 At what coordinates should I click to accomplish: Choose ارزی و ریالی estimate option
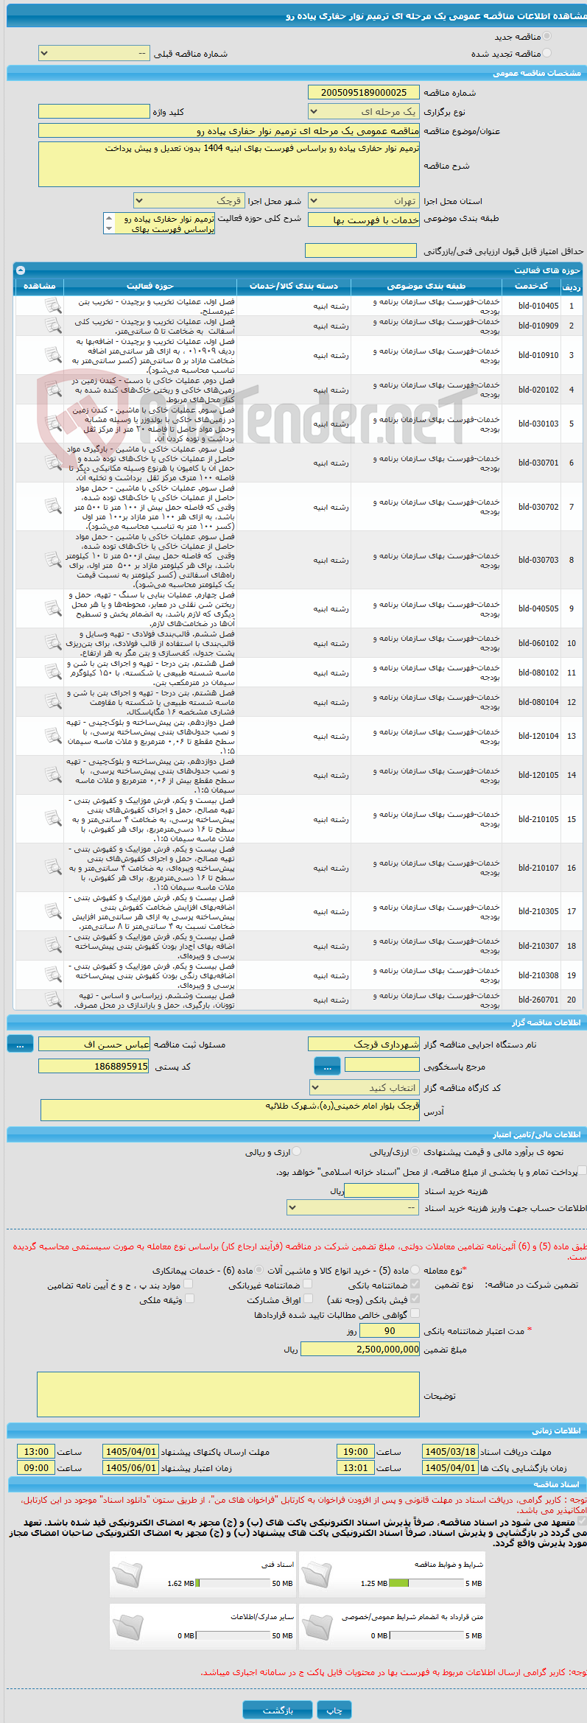click(x=297, y=1151)
